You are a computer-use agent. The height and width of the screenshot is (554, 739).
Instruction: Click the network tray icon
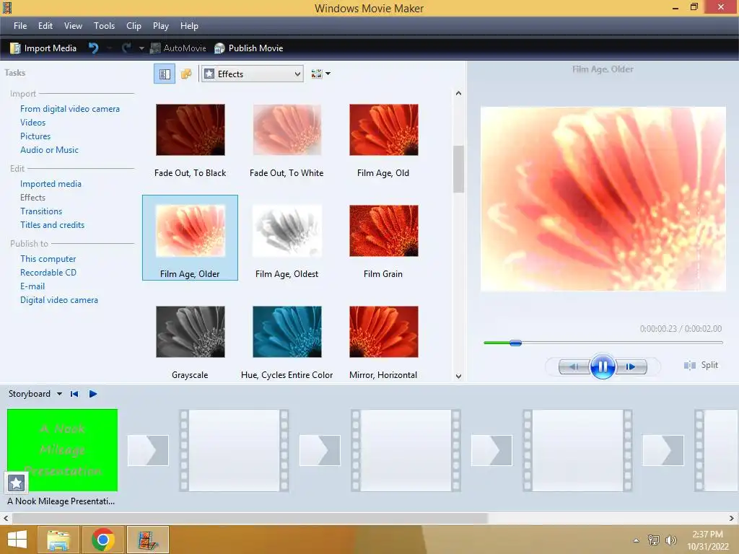click(653, 540)
